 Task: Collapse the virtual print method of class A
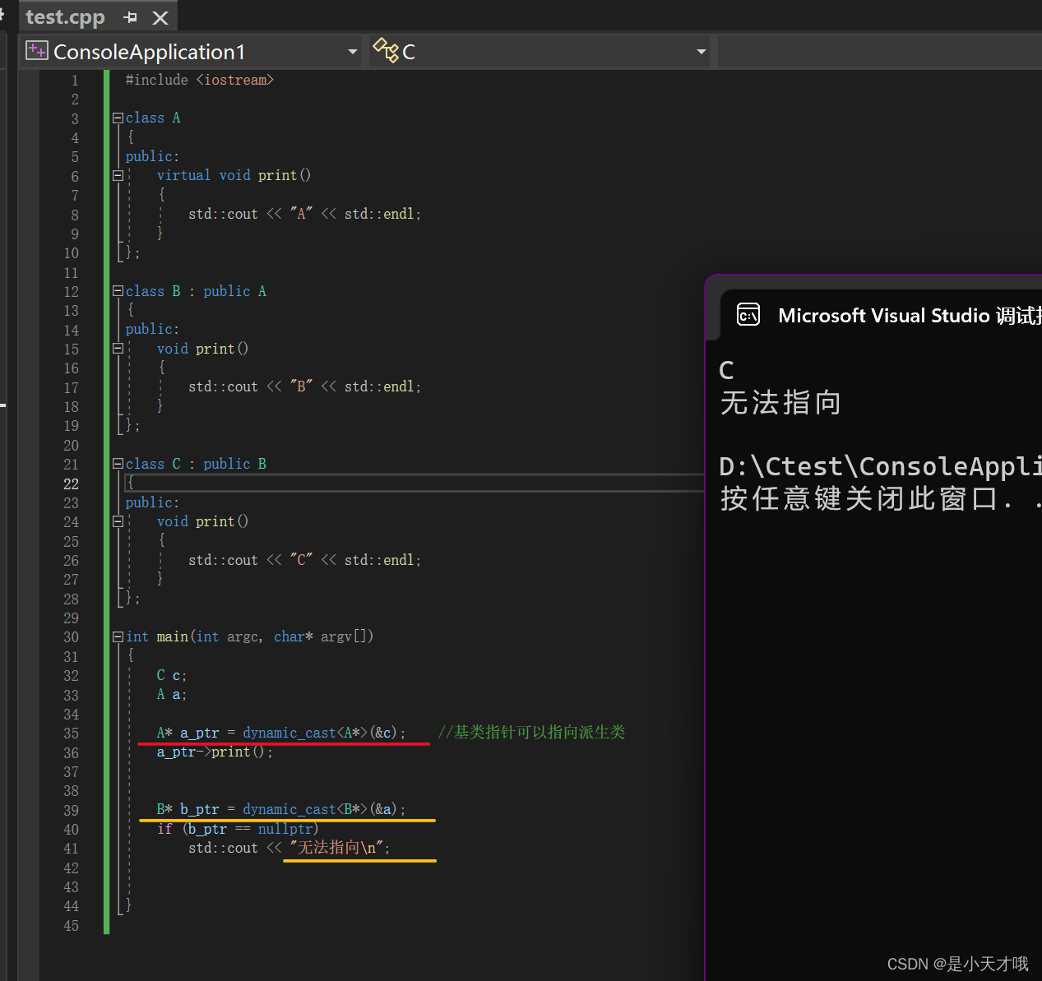[117, 175]
